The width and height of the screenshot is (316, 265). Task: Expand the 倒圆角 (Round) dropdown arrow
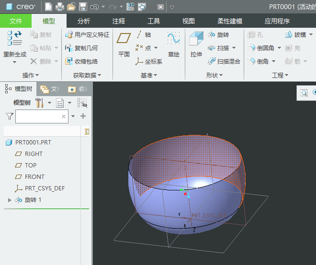pos(279,48)
